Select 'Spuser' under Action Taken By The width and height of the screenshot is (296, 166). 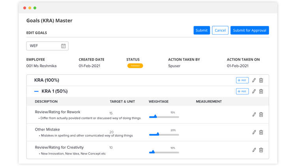tap(174, 66)
